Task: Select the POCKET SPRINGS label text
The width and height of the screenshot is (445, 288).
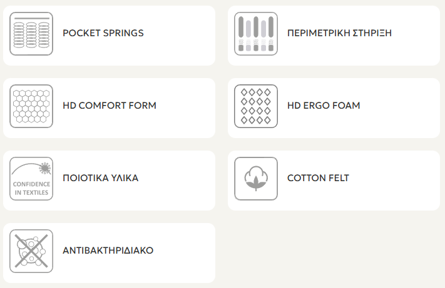Action: pyautogui.click(x=103, y=33)
